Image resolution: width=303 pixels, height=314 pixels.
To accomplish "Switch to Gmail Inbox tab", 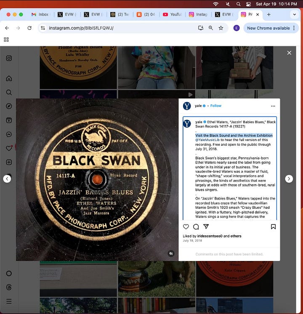I will pos(40,14).
